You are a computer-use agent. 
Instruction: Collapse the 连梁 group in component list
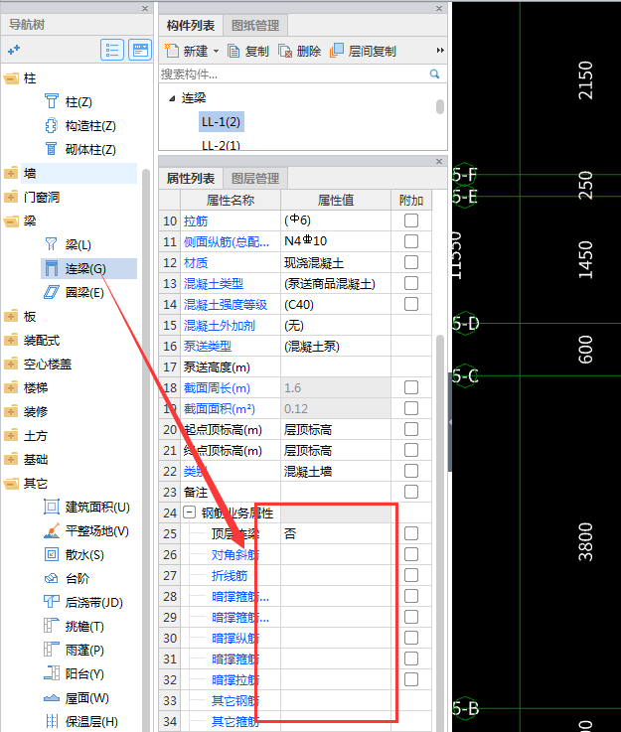coord(172,98)
